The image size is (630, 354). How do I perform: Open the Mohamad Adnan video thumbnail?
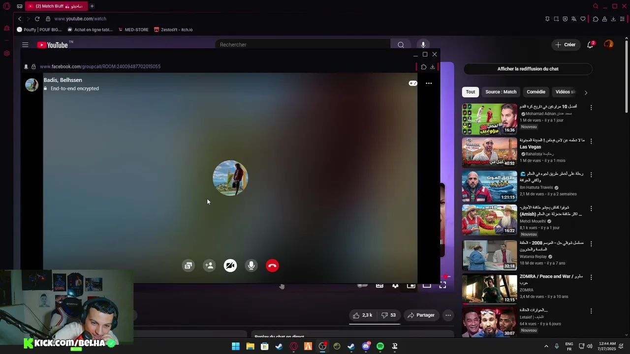[489, 119]
